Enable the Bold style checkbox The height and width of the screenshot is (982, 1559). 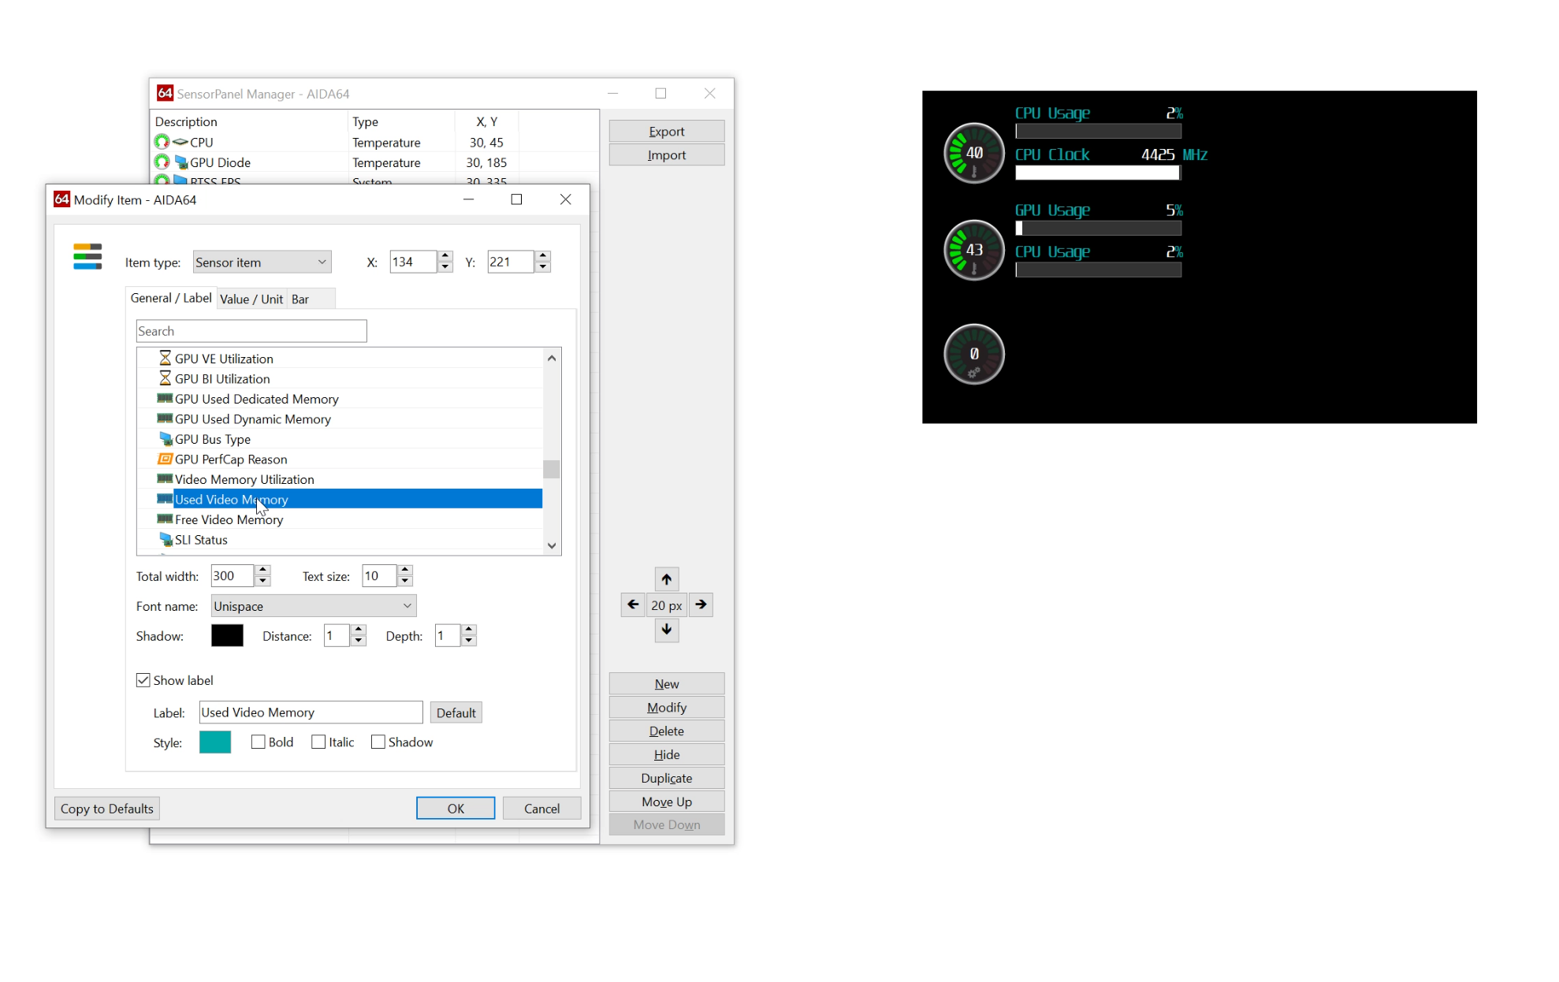click(x=258, y=742)
